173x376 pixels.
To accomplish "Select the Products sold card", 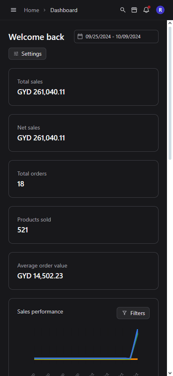I will click(x=84, y=225).
